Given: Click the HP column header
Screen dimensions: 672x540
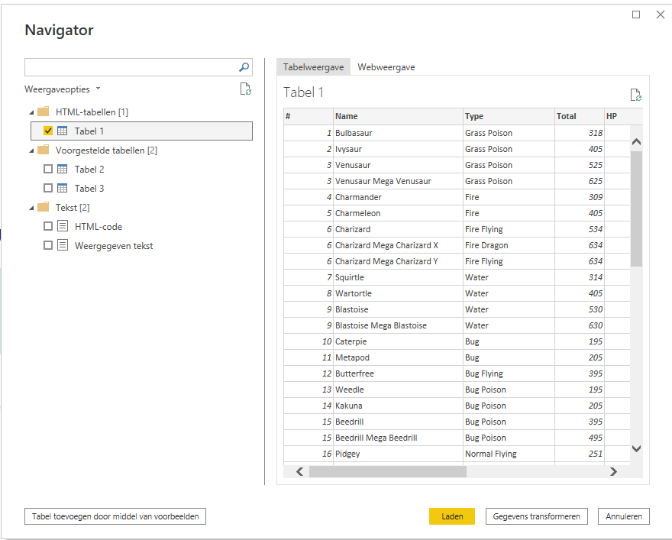Looking at the screenshot, I should (x=618, y=116).
